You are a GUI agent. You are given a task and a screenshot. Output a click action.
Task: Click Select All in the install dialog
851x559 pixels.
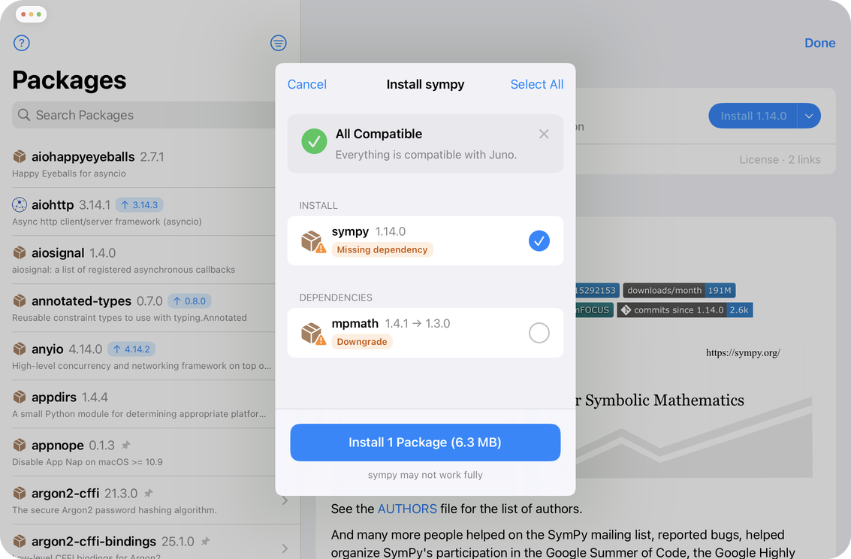pyautogui.click(x=537, y=84)
